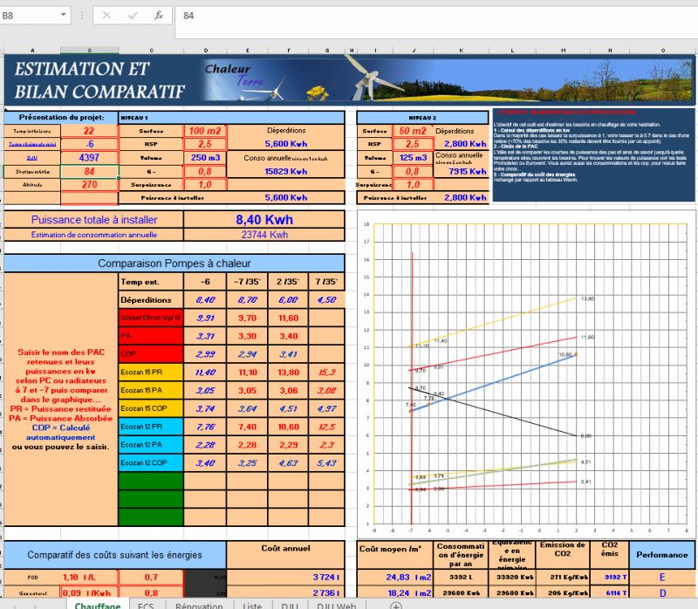Select the Altitude value cell 270
Screen dimensions: 698x609
coord(89,184)
